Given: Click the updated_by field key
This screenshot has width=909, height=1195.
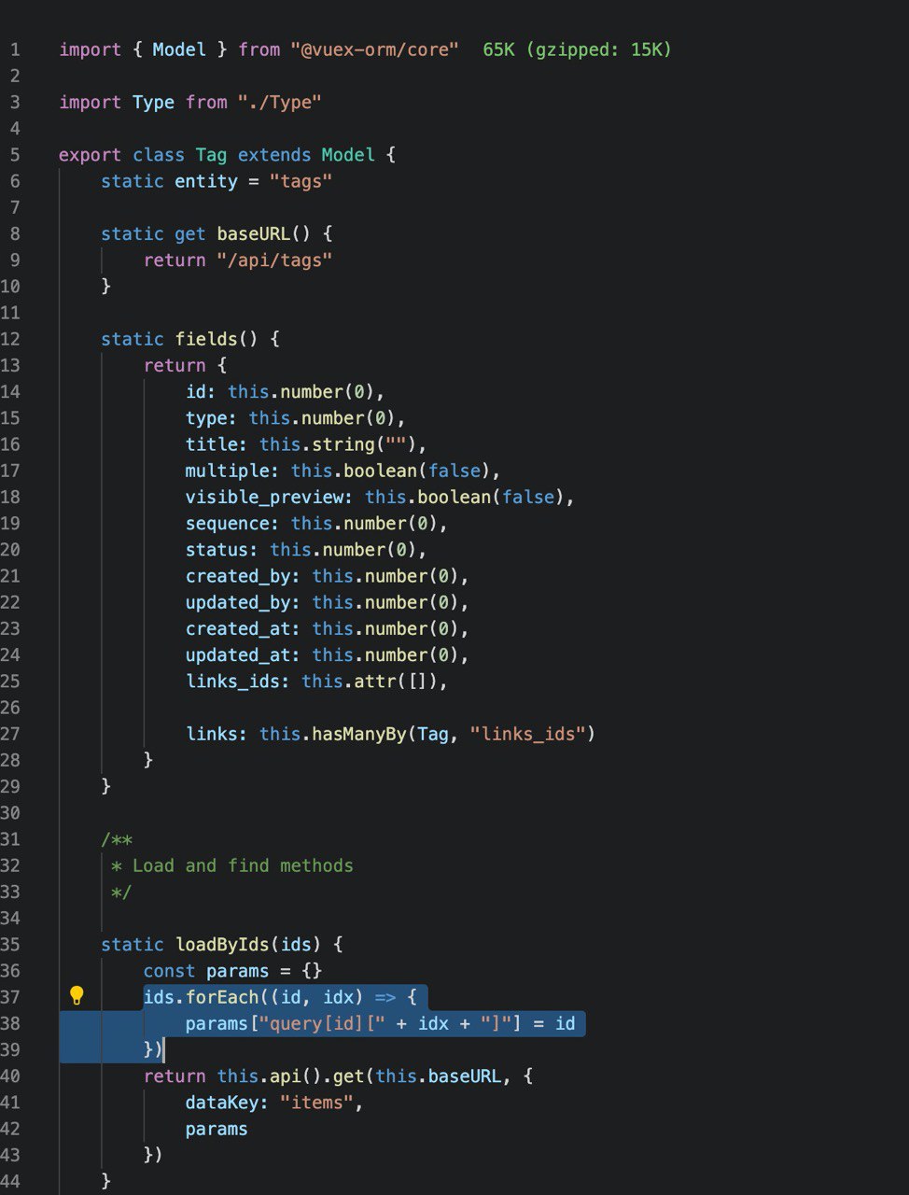Looking at the screenshot, I should (x=243, y=602).
